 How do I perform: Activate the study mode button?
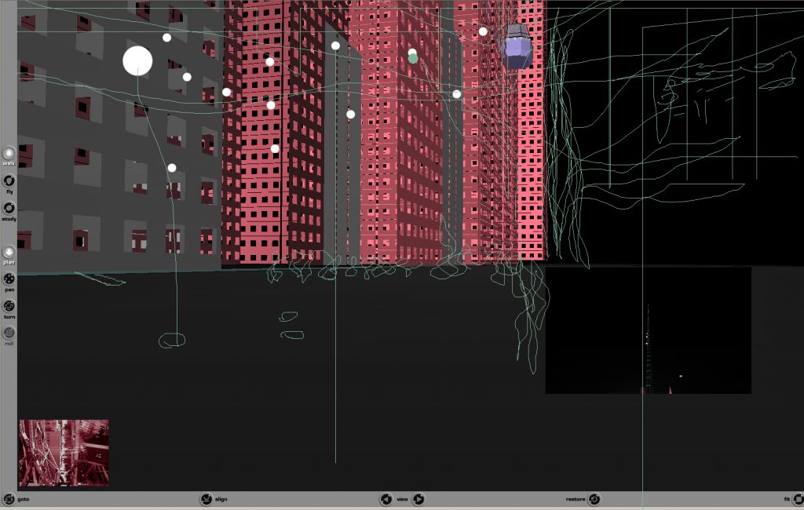9,208
